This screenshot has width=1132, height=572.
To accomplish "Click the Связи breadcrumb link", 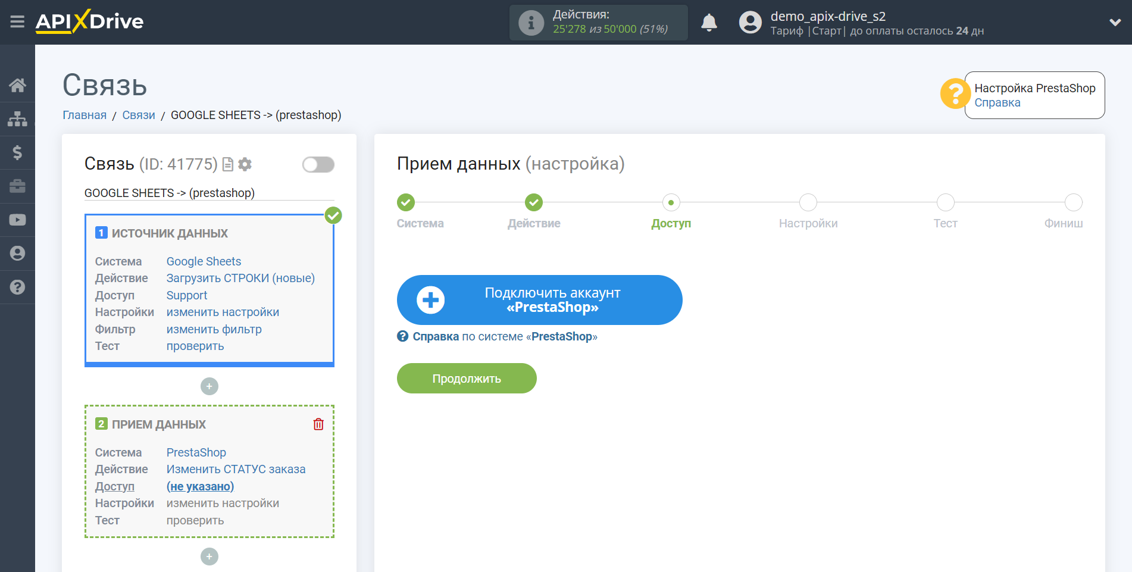I will 139,115.
